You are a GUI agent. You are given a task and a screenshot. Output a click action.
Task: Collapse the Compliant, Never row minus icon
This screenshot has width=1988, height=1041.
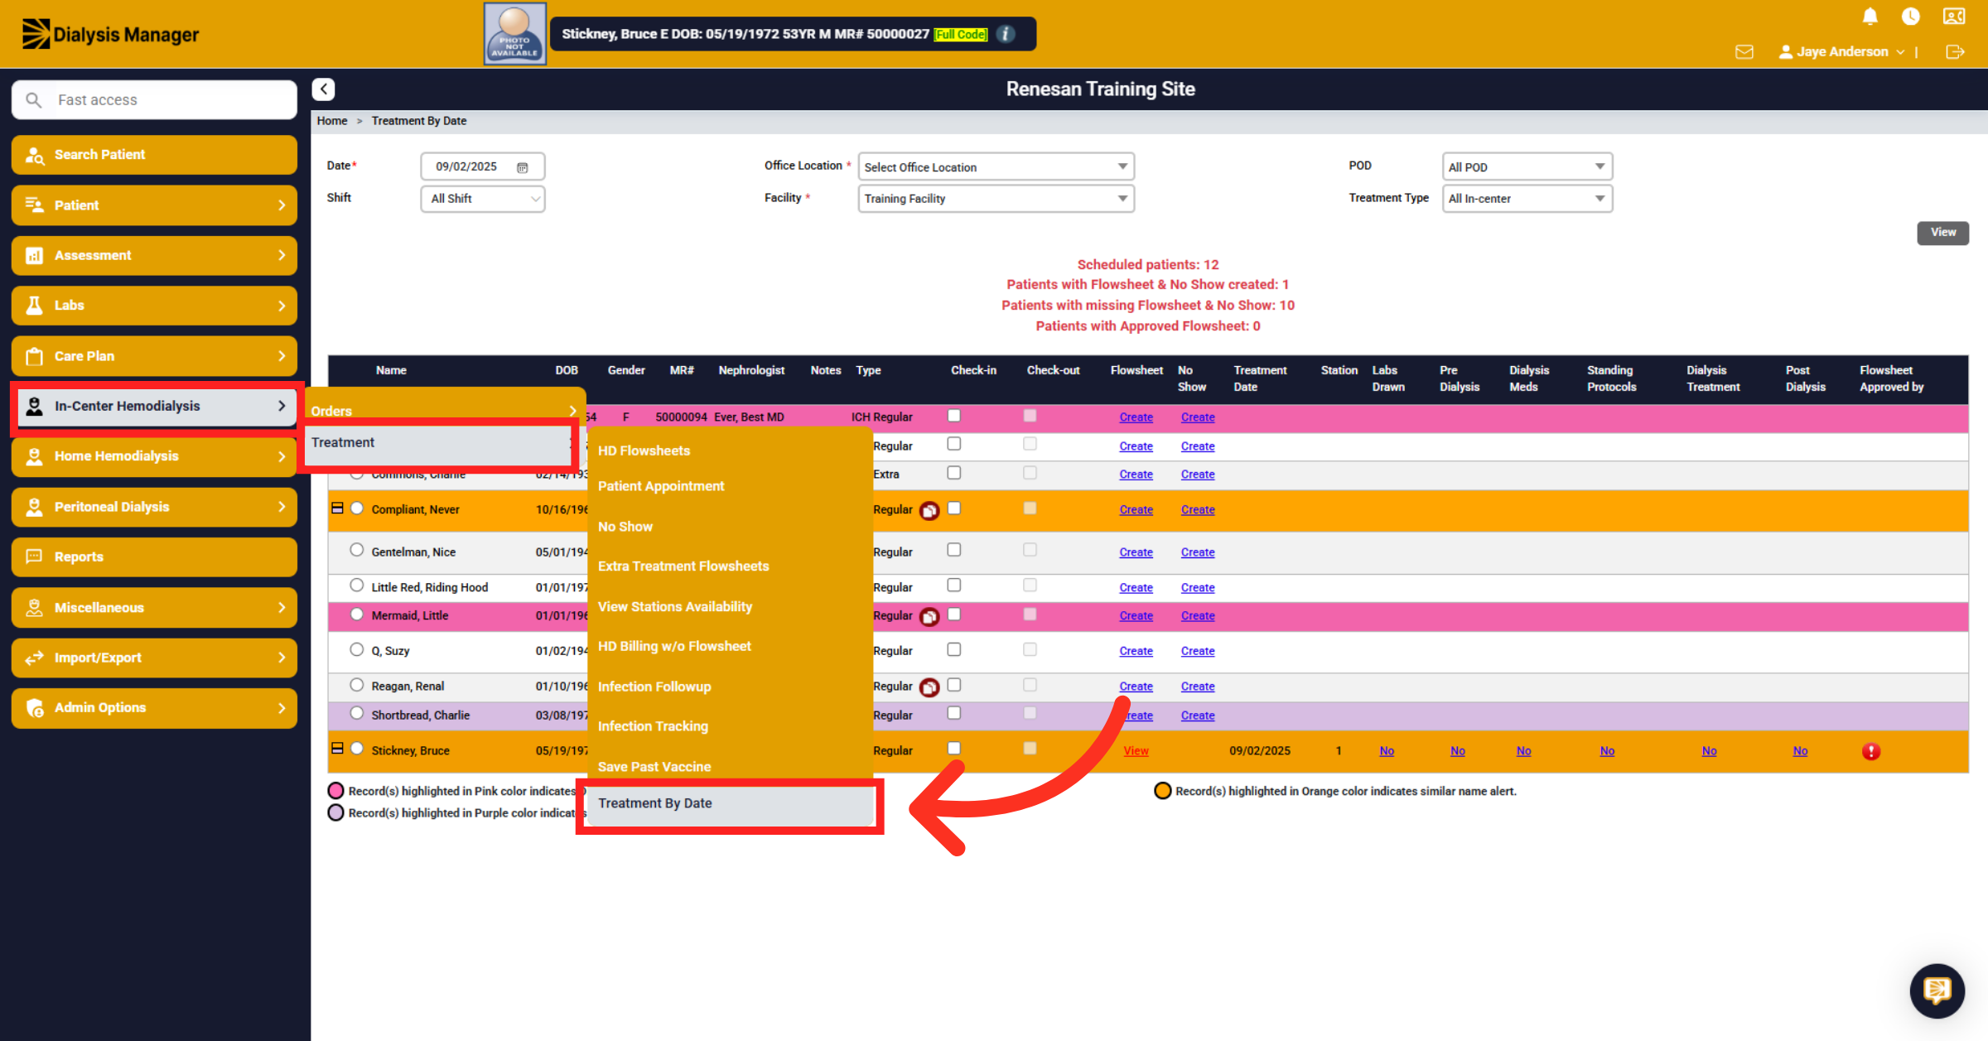tap(337, 508)
